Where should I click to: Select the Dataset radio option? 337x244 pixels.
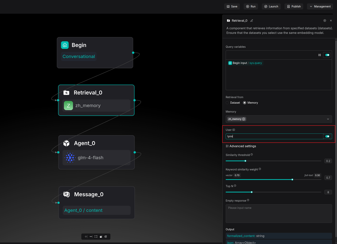227,103
